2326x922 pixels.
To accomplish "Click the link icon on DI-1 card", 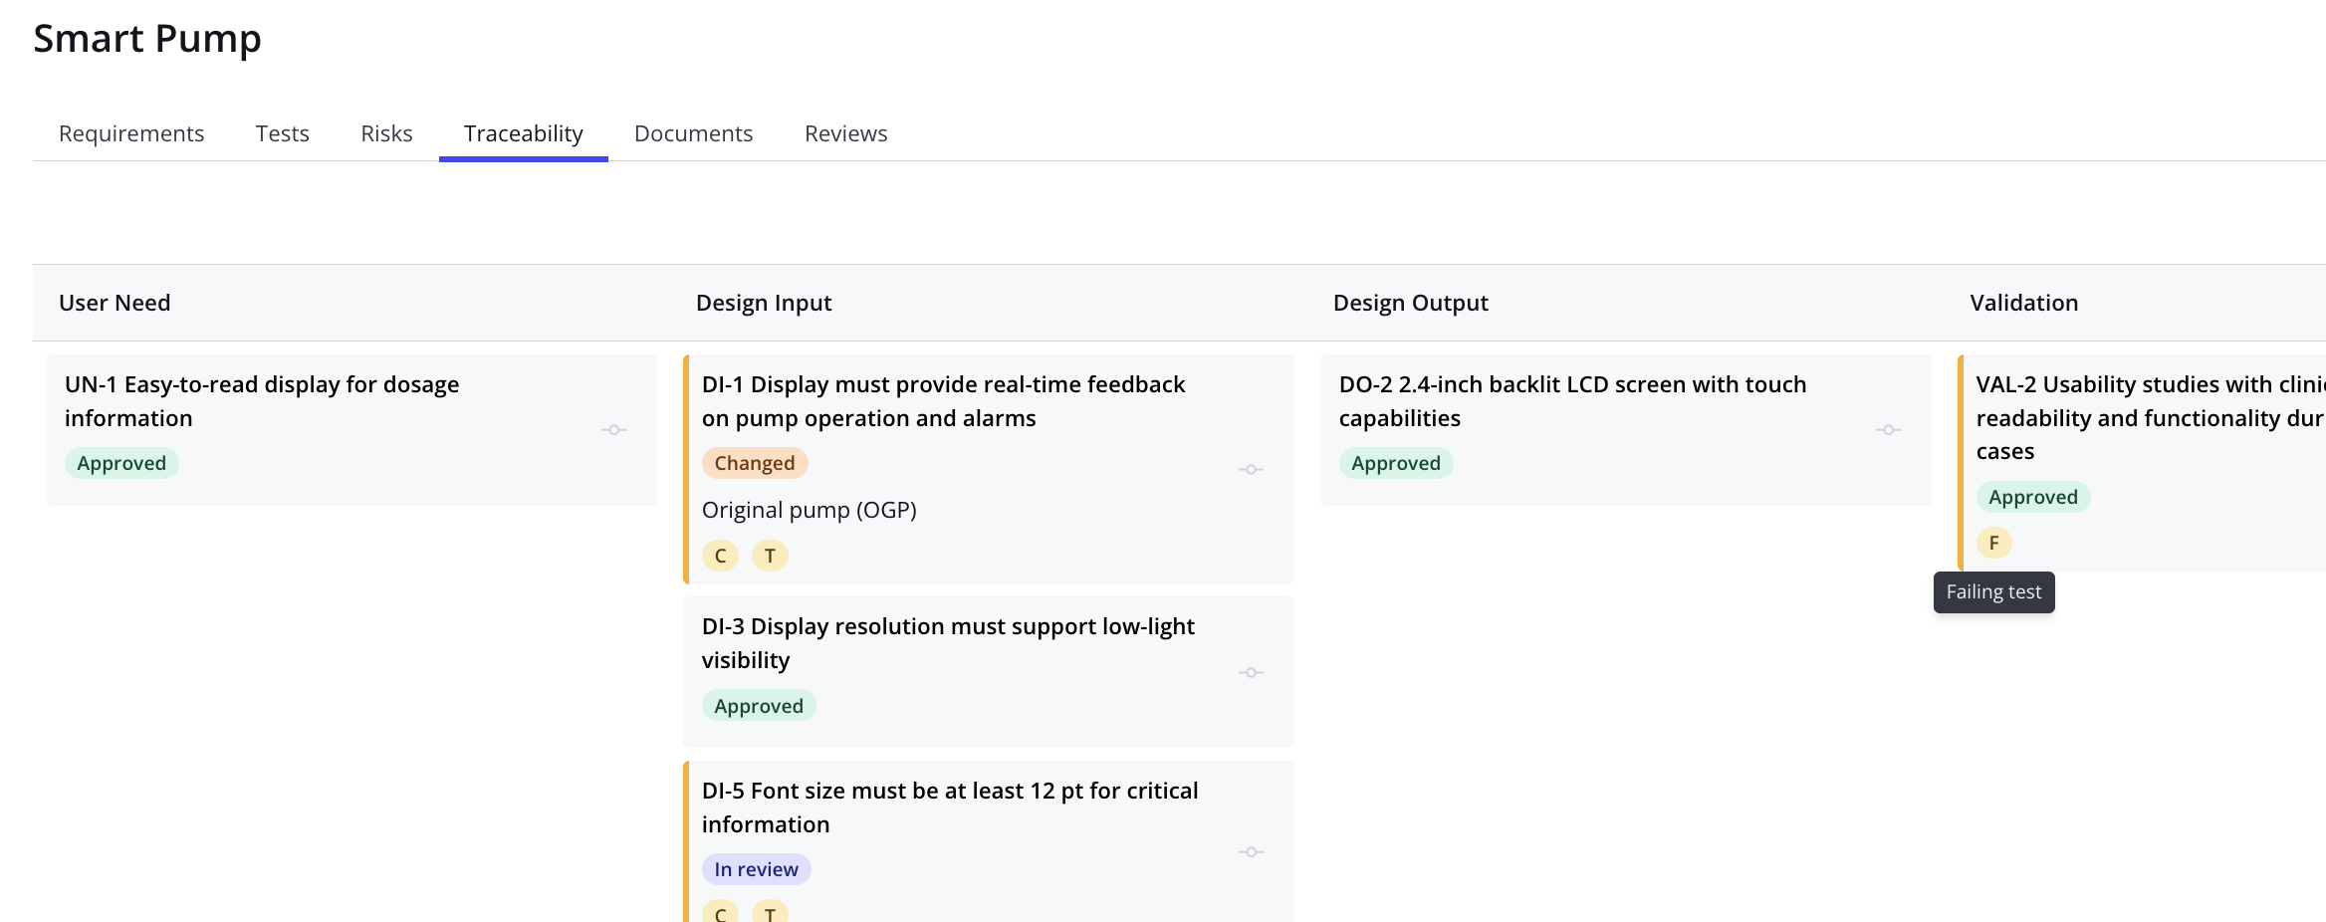I will coord(1251,469).
